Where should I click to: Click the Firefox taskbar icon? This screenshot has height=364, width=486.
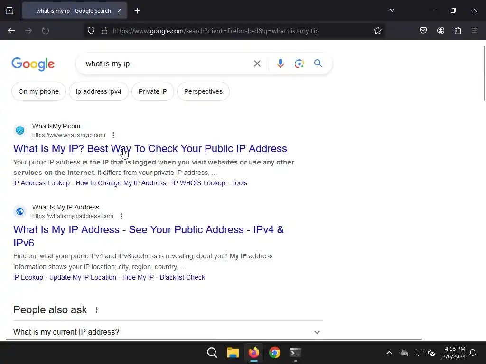pos(254,353)
